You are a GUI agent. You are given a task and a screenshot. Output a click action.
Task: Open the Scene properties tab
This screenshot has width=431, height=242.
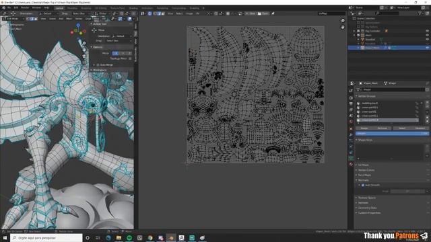tap(351, 116)
